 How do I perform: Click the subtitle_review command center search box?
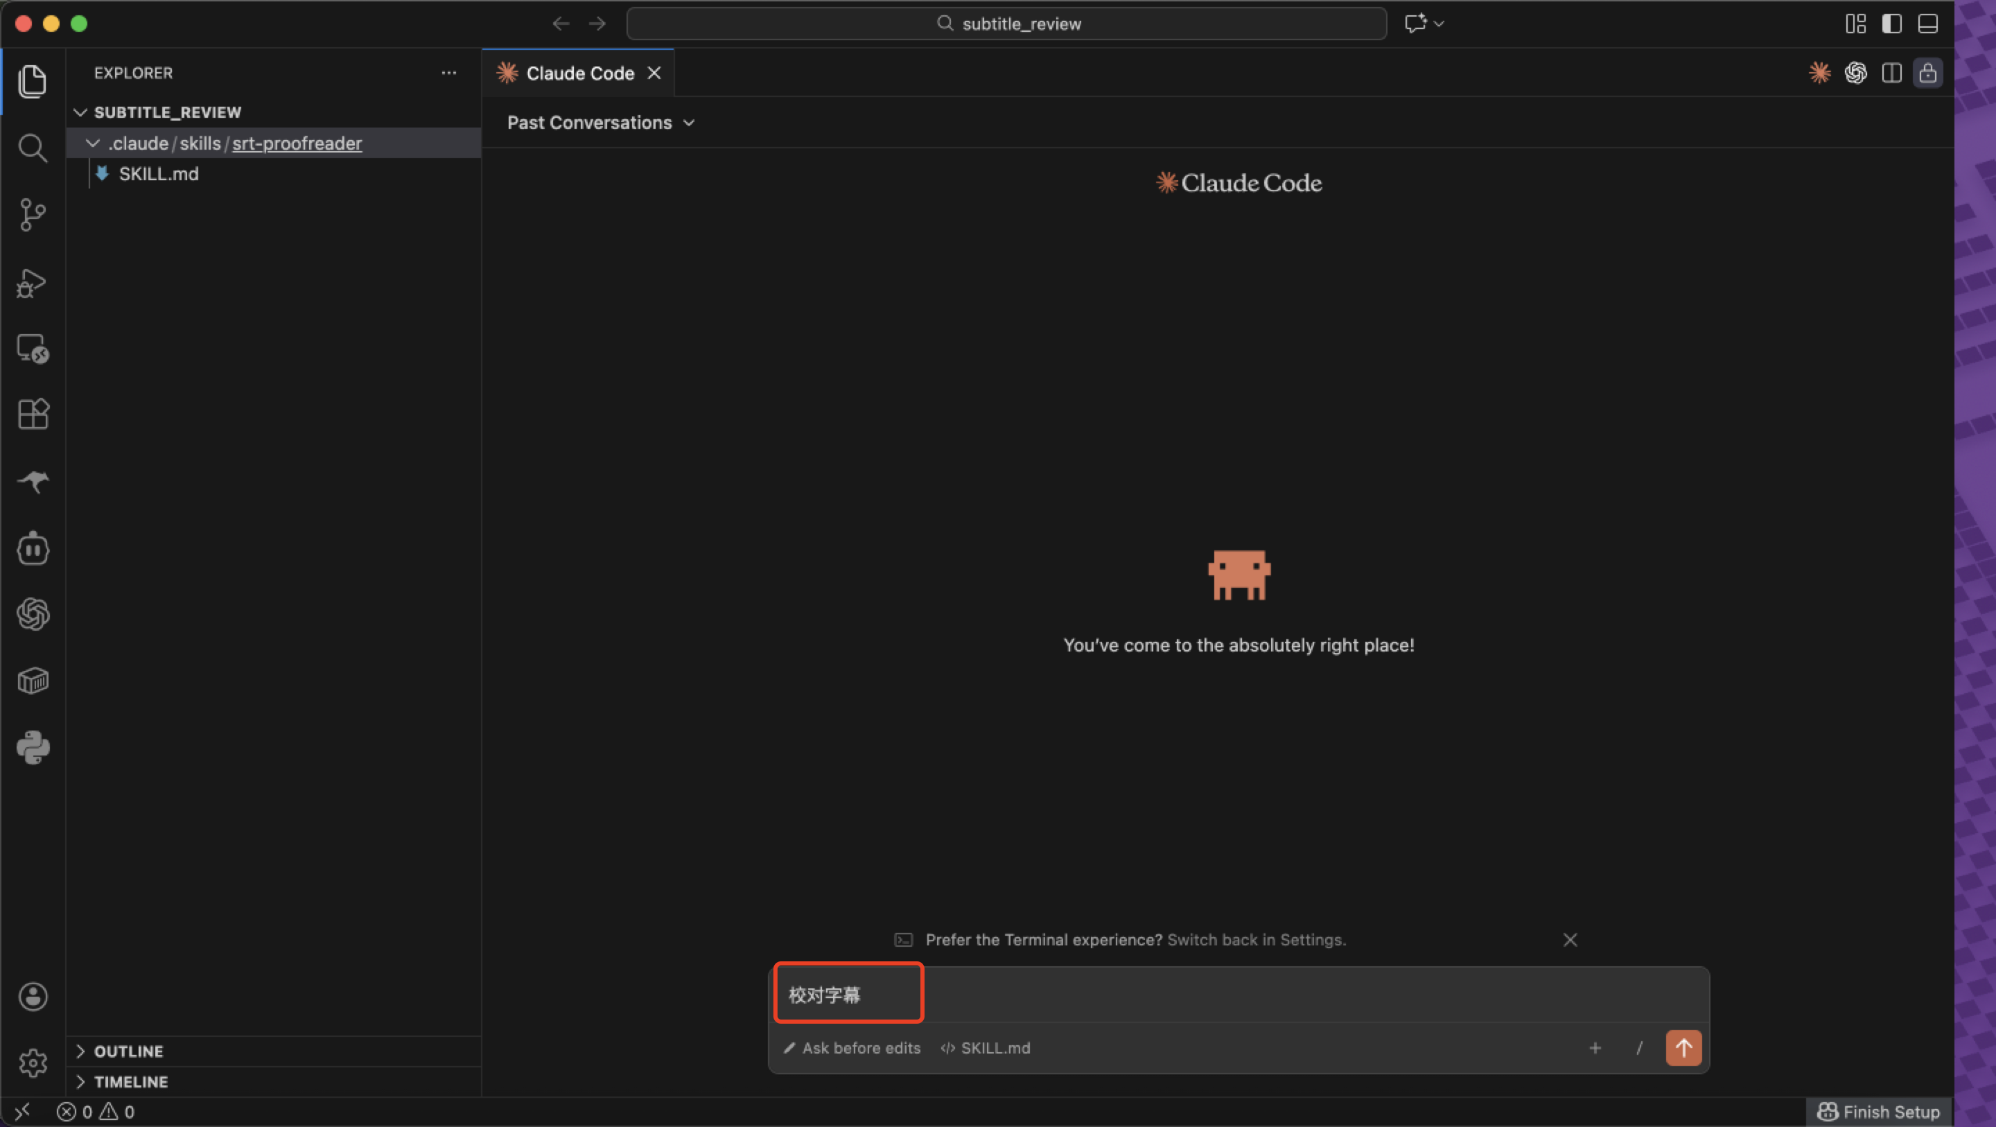pyautogui.click(x=1006, y=24)
